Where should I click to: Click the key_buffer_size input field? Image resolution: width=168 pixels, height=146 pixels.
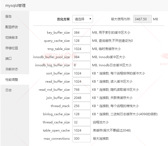click(x=81, y=33)
